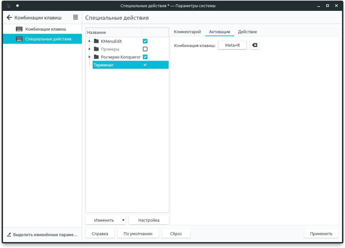Open the sidebar hamburger menu
The image size is (345, 248).
[76, 17]
